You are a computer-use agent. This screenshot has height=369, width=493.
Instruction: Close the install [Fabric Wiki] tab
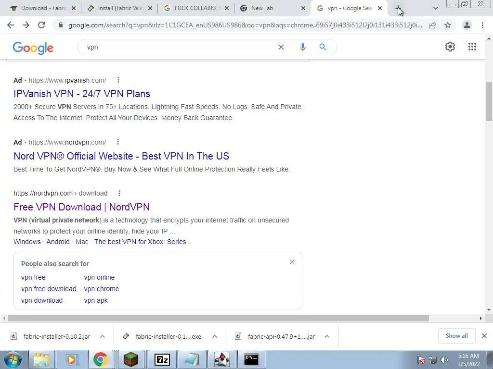(150, 8)
